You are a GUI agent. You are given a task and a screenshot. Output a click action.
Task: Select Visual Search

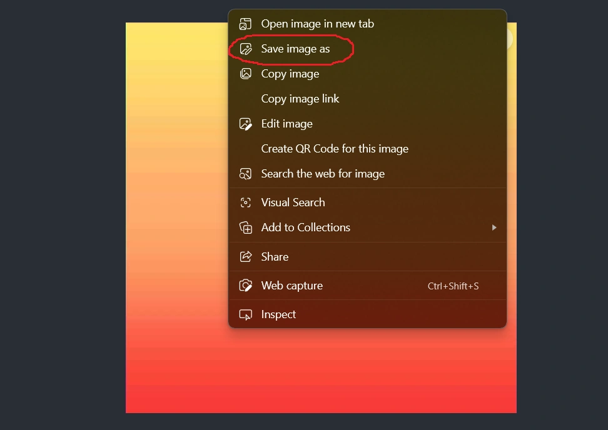[293, 202]
